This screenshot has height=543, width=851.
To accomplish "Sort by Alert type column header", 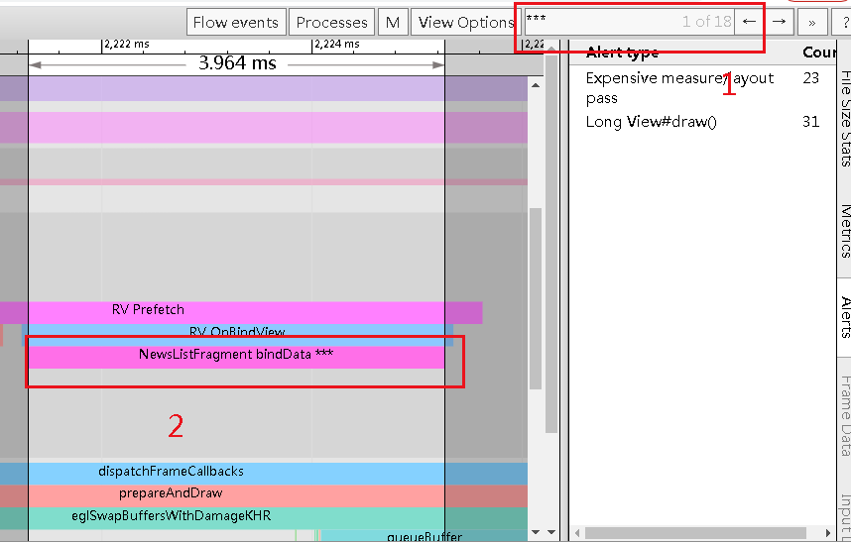I will point(623,53).
